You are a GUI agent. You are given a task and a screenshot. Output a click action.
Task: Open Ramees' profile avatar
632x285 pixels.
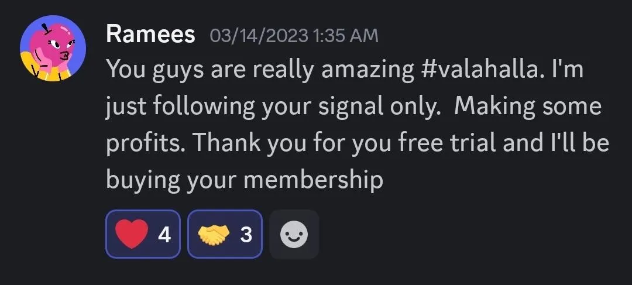coord(53,49)
